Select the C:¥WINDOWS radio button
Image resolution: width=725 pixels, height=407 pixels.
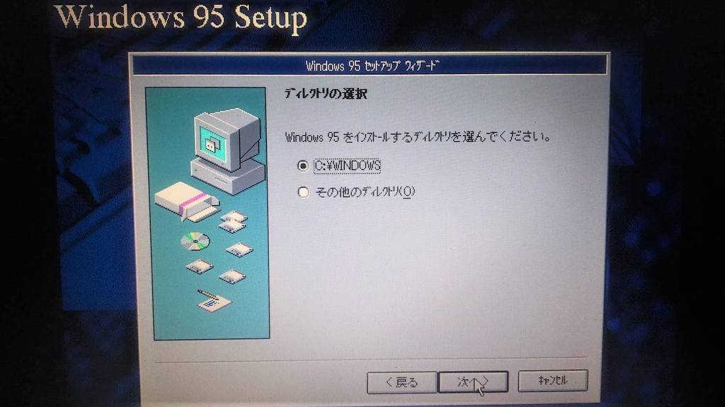pyautogui.click(x=303, y=165)
